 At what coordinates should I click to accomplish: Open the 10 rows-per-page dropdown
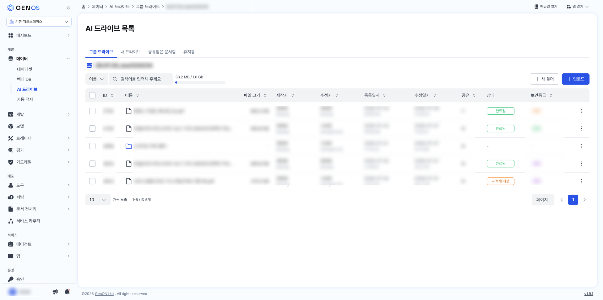pyautogui.click(x=98, y=200)
